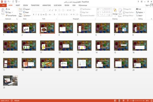Click the Increase Font Size icon
Screen dimensions: 153x102
(x=50, y=10)
